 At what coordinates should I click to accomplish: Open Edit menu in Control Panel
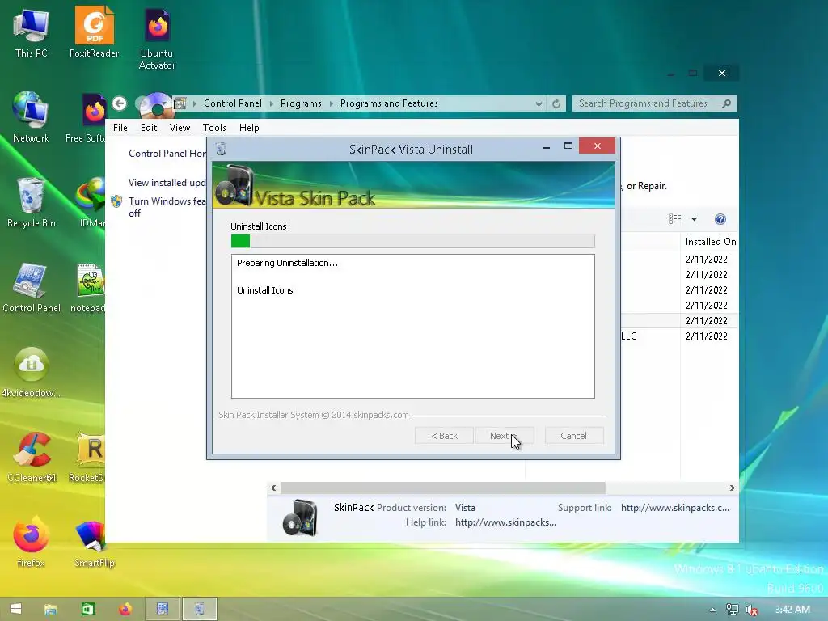click(149, 128)
